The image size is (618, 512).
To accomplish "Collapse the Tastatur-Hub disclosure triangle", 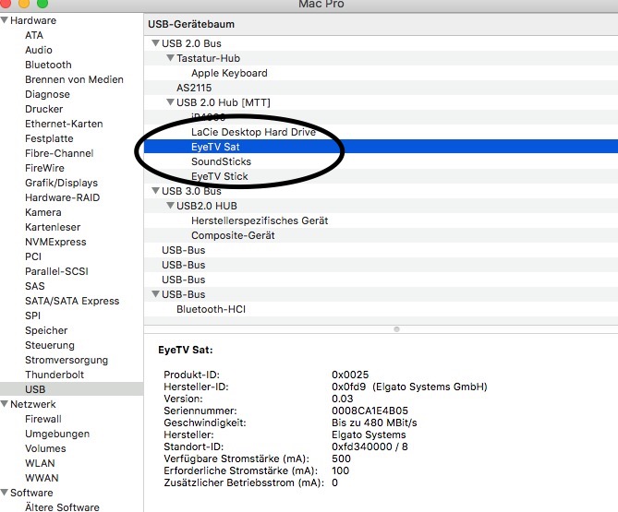I will point(170,58).
